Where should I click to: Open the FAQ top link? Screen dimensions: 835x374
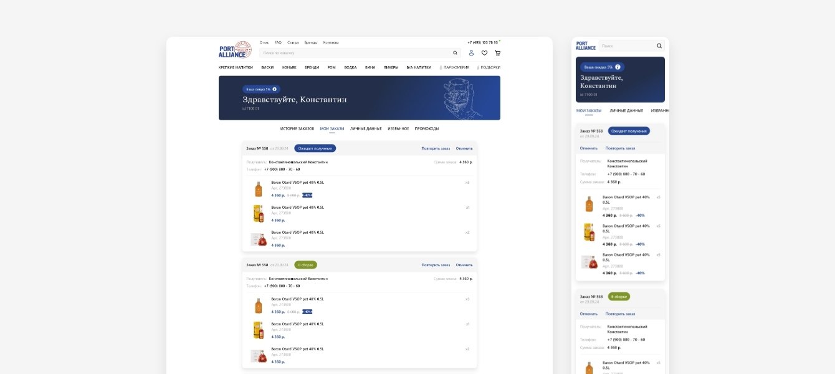point(278,42)
